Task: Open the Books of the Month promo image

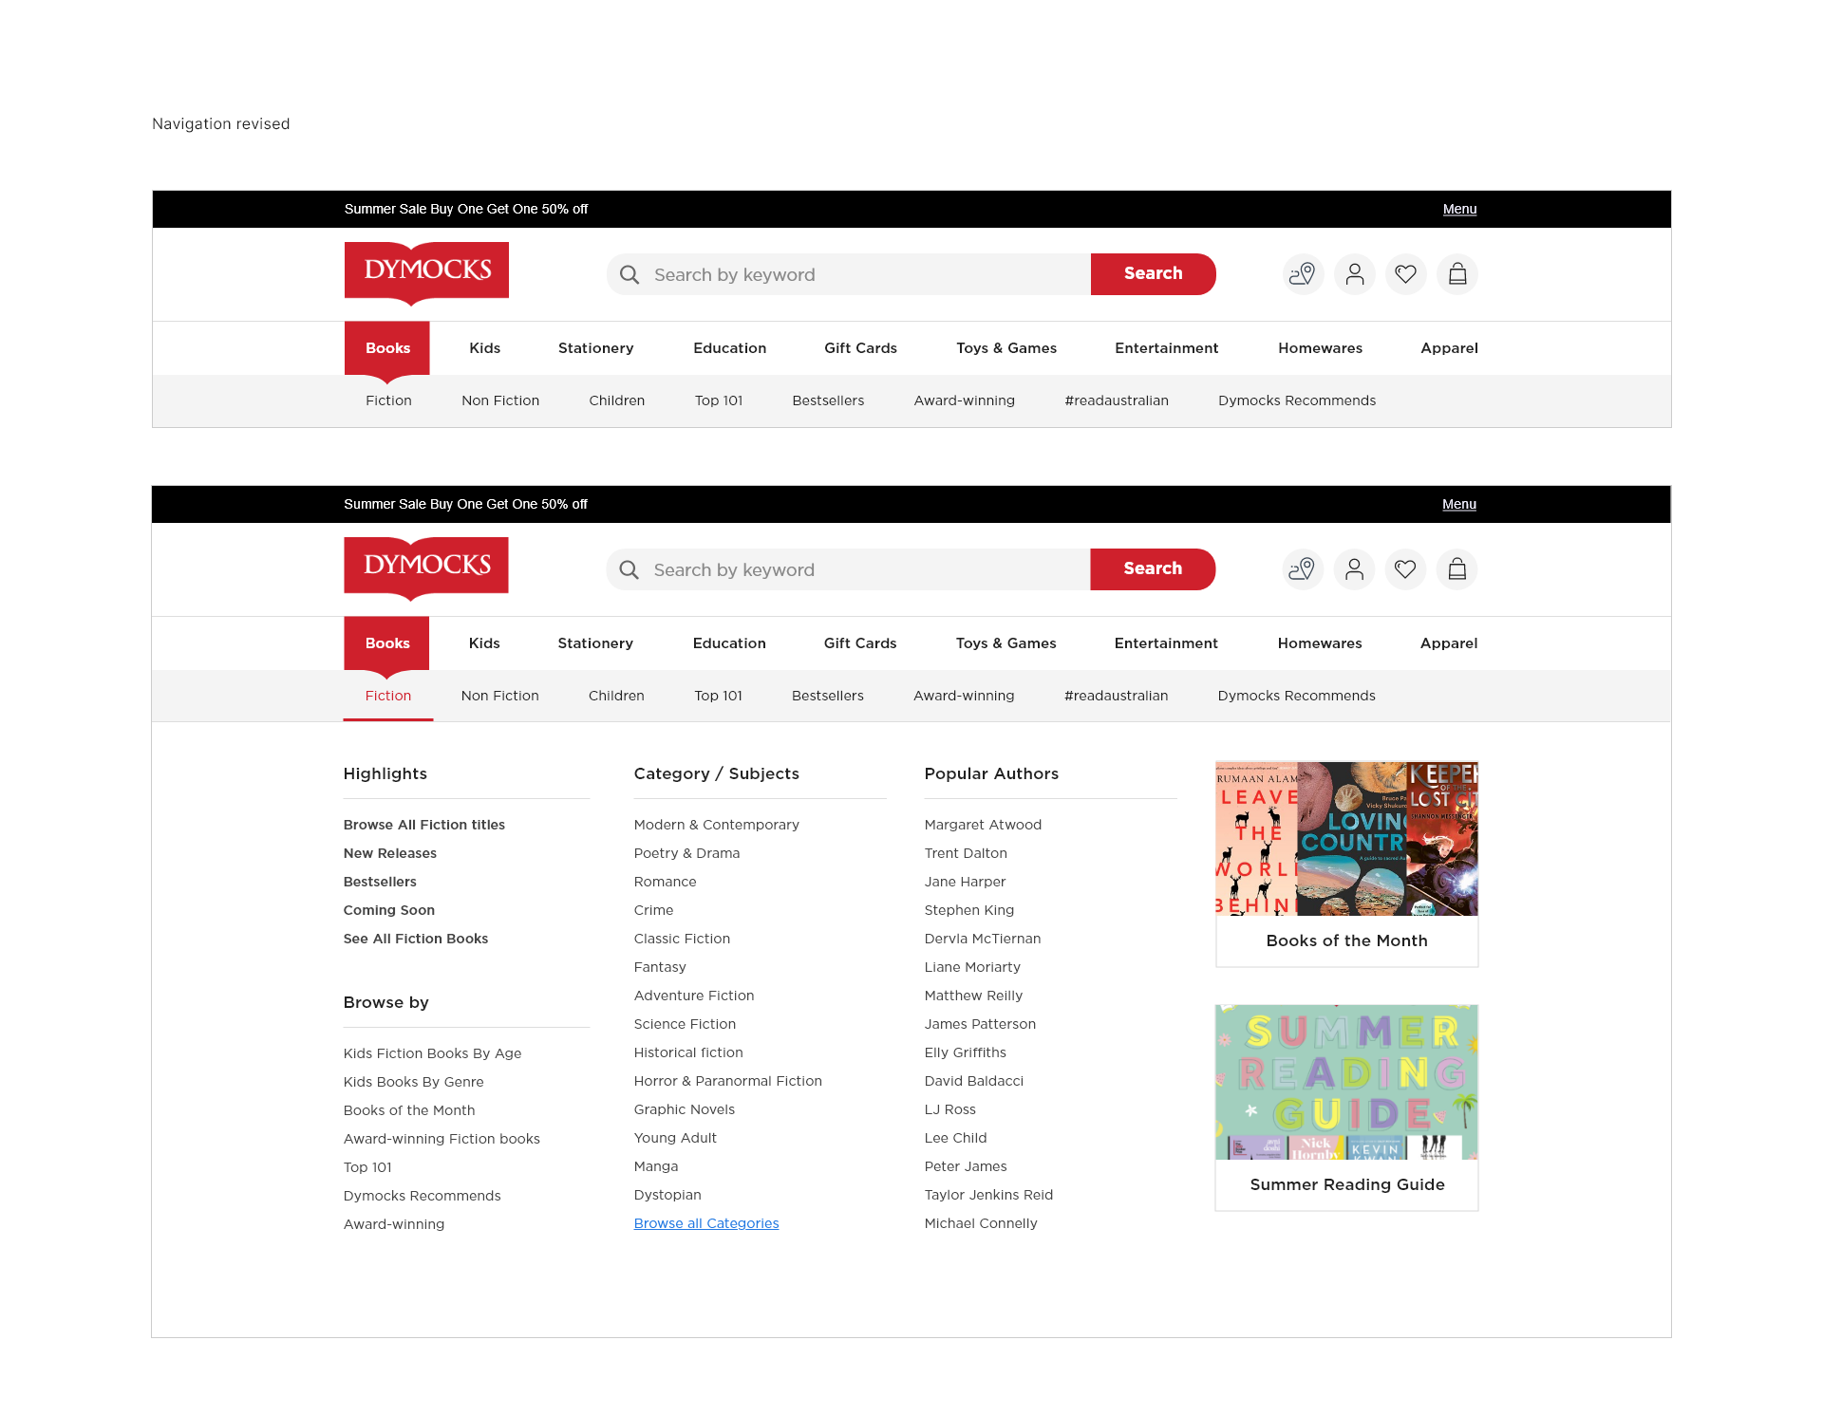Action: pos(1346,839)
